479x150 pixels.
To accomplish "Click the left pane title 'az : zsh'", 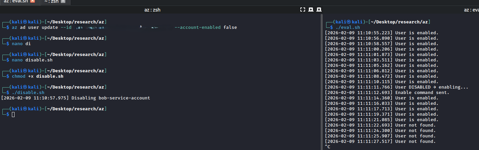I will click(x=152, y=10).
